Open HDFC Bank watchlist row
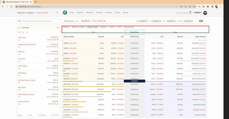 click(x=38, y=67)
